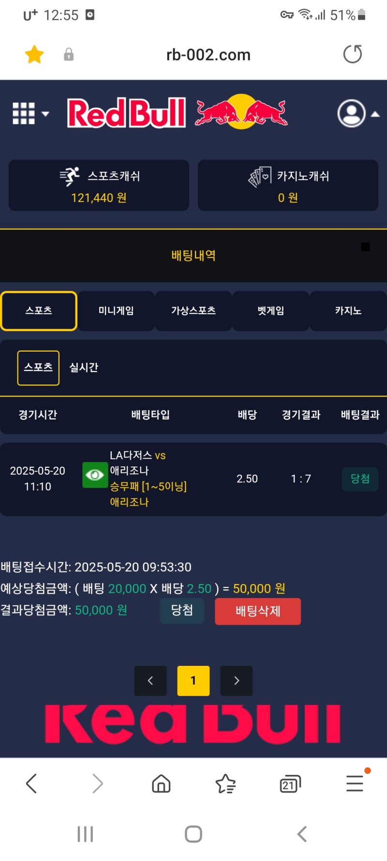Tap the yellow bookmark star icon
Screen dimensions: 387x861
(34, 54)
